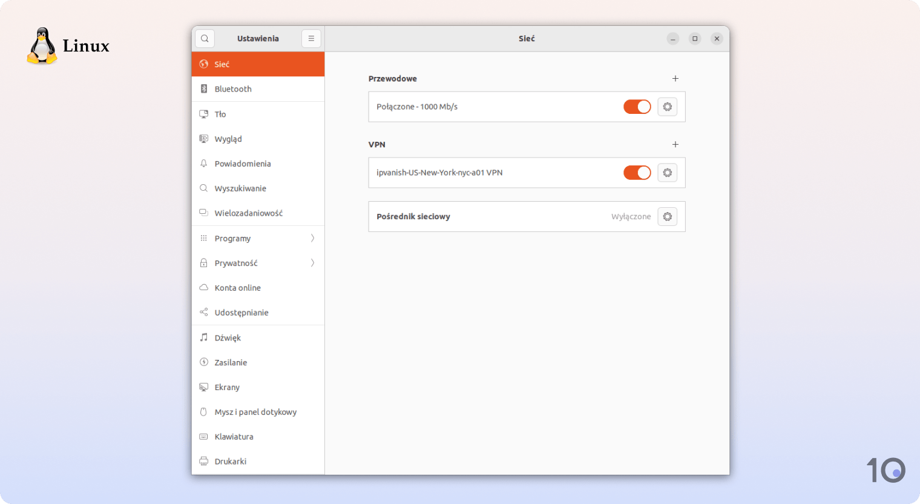Open Pośrednik sieciowy gear settings

[x=668, y=216]
